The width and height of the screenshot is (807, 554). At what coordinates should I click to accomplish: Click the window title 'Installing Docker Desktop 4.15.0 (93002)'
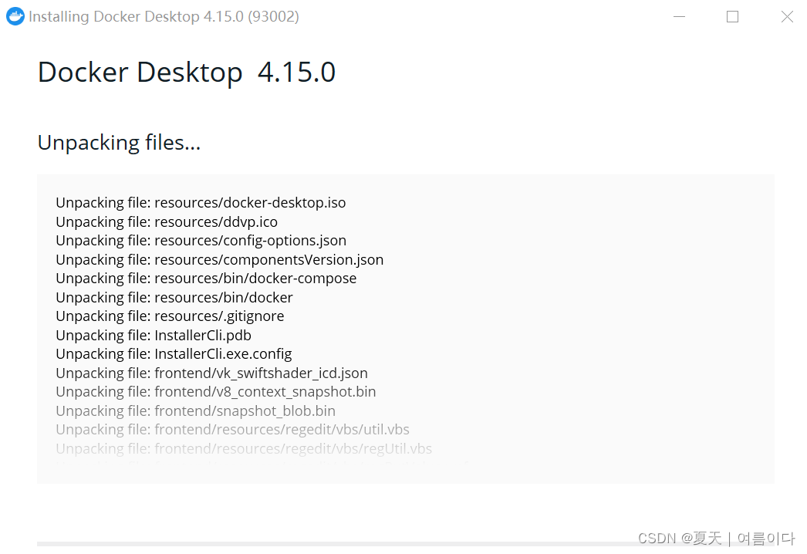tap(164, 16)
